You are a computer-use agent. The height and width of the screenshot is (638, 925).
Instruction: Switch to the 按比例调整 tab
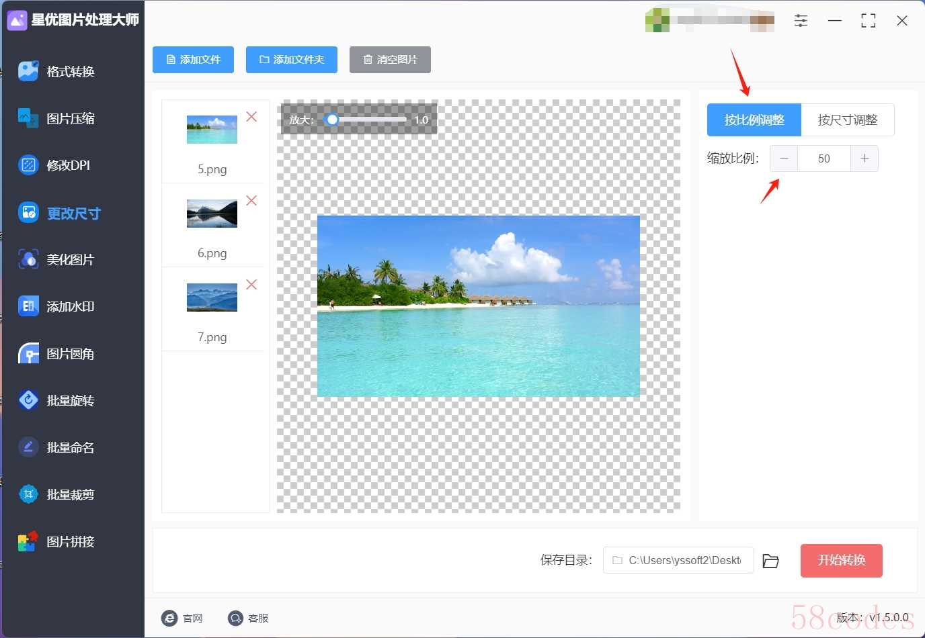[754, 120]
